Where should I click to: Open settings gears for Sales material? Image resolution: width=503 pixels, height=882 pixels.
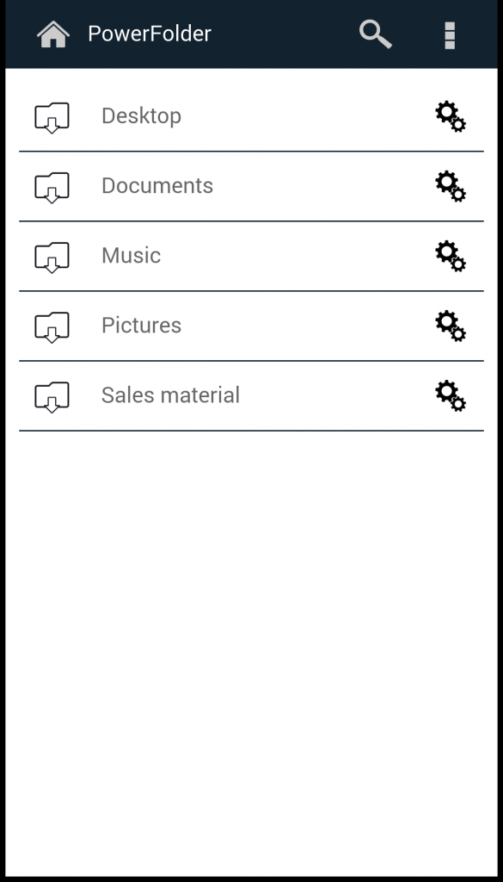click(x=449, y=395)
